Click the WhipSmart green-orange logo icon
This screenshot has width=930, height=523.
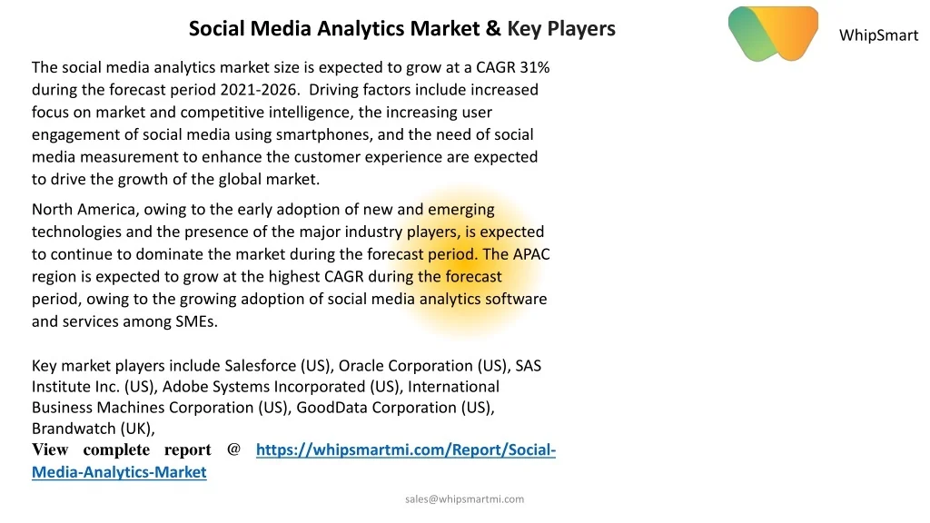(773, 34)
